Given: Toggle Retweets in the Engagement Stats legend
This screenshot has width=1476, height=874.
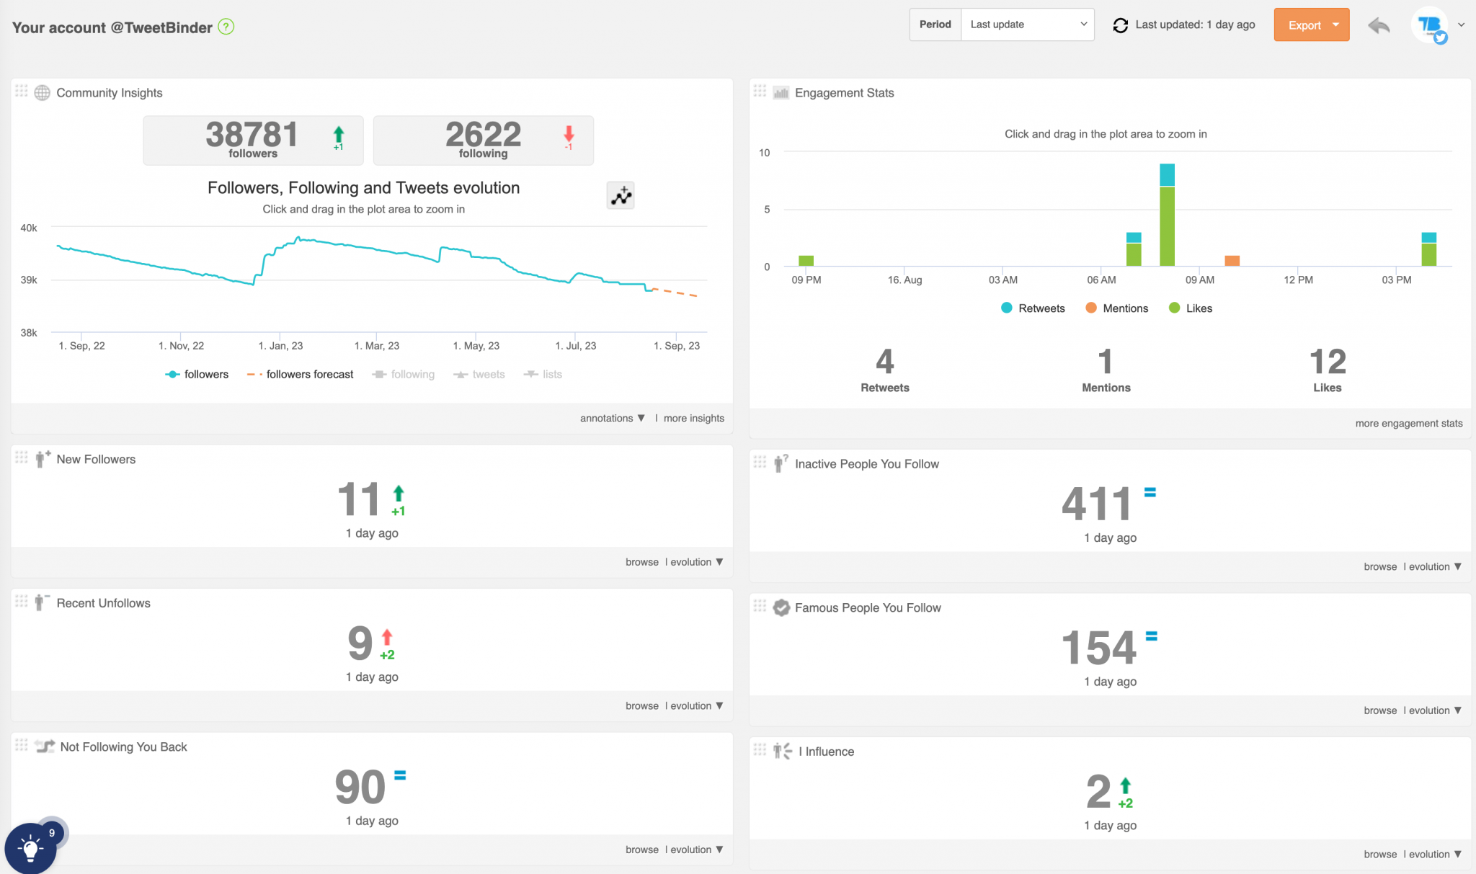Looking at the screenshot, I should click(1033, 308).
